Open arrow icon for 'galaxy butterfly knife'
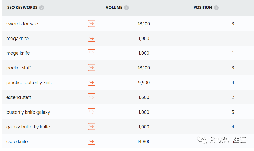Image resolution: width=254 pixels, height=151 pixels. tap(92, 126)
